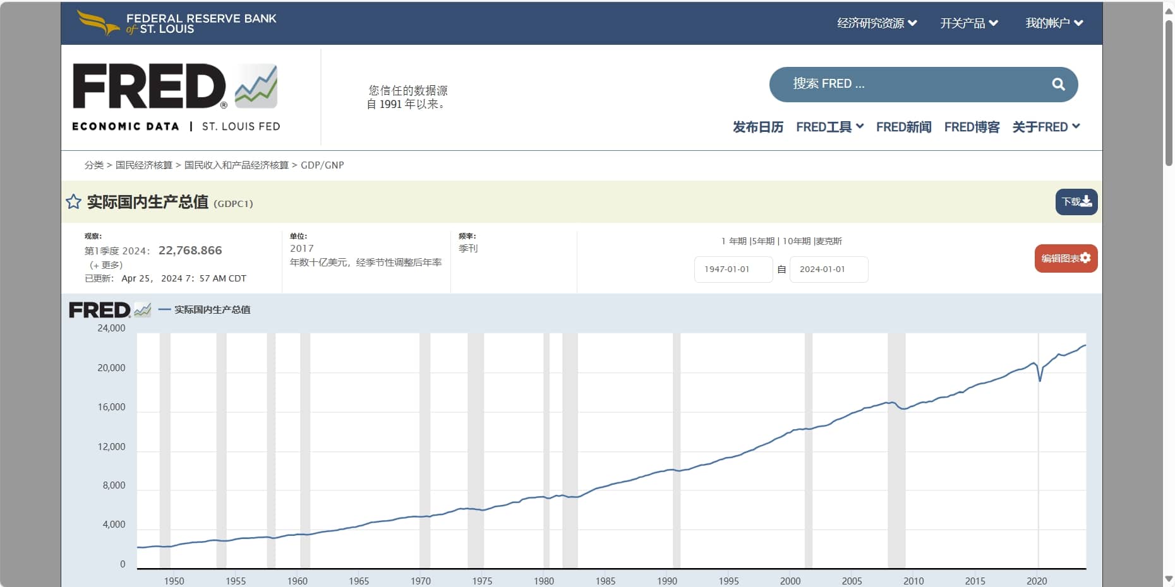Viewport: 1175px width, 587px height.
Task: Click the start date field 1947-01-01
Action: coord(733,270)
